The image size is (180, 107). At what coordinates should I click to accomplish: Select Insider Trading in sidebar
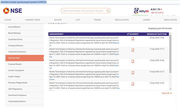pyautogui.click(x=25, y=77)
